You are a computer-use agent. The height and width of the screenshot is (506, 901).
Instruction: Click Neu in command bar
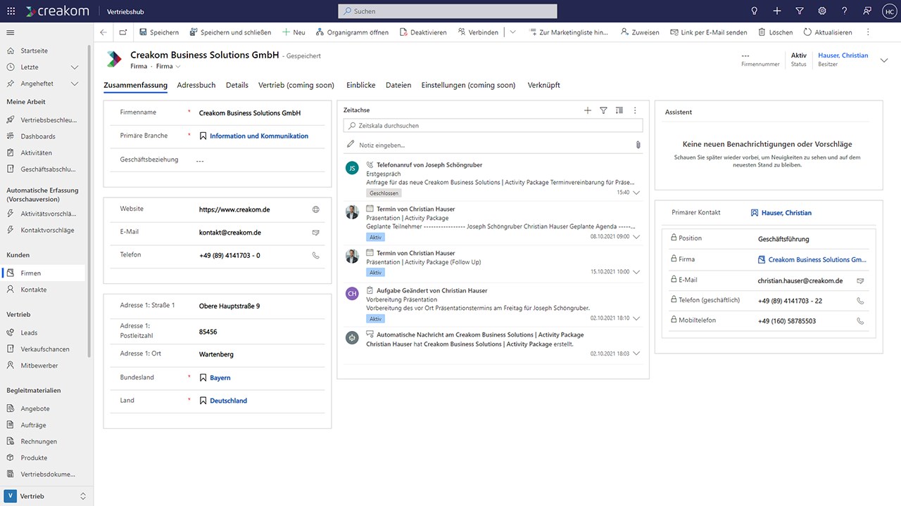pyautogui.click(x=294, y=32)
